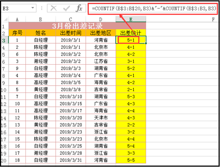Click the Enter checkmark formula button
220x167 pixels.
(x=66, y=8)
